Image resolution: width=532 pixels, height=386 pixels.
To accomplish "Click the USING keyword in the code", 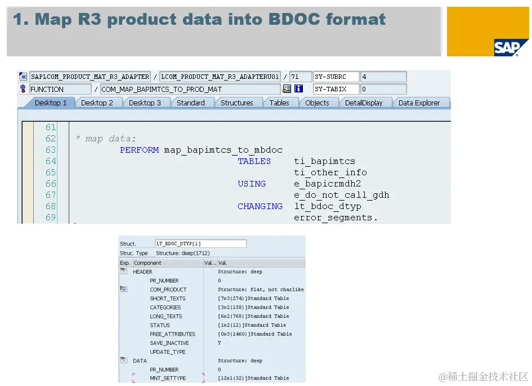I will pyautogui.click(x=252, y=184).
